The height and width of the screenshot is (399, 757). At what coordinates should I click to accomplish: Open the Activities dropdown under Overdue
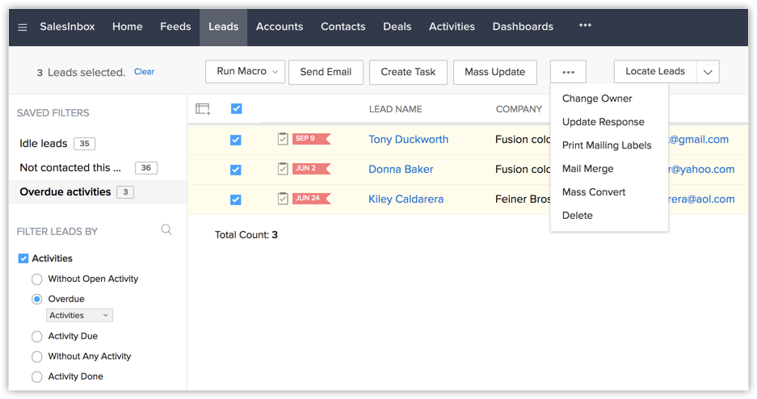coord(79,316)
